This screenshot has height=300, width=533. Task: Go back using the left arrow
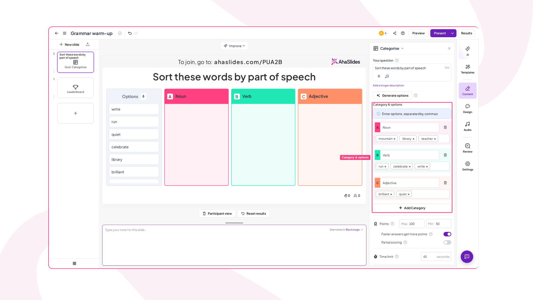[x=57, y=33]
